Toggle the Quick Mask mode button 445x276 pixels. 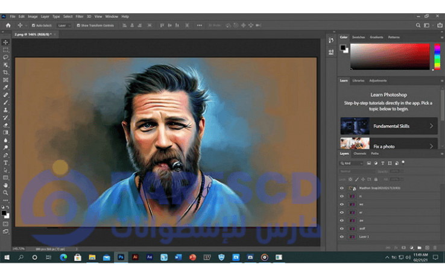tap(5, 224)
